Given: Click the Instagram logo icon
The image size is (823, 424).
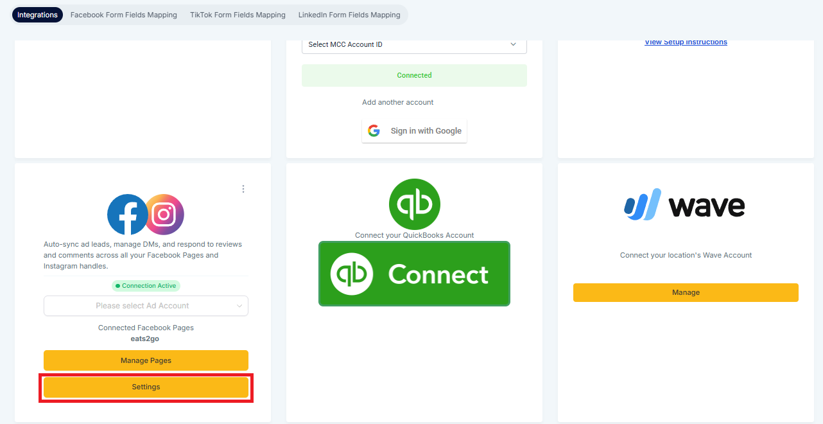Looking at the screenshot, I should click(165, 215).
